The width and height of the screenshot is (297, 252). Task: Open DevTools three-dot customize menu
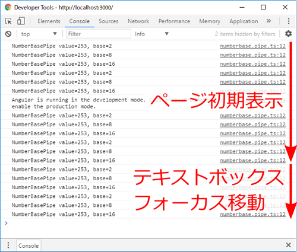289,21
